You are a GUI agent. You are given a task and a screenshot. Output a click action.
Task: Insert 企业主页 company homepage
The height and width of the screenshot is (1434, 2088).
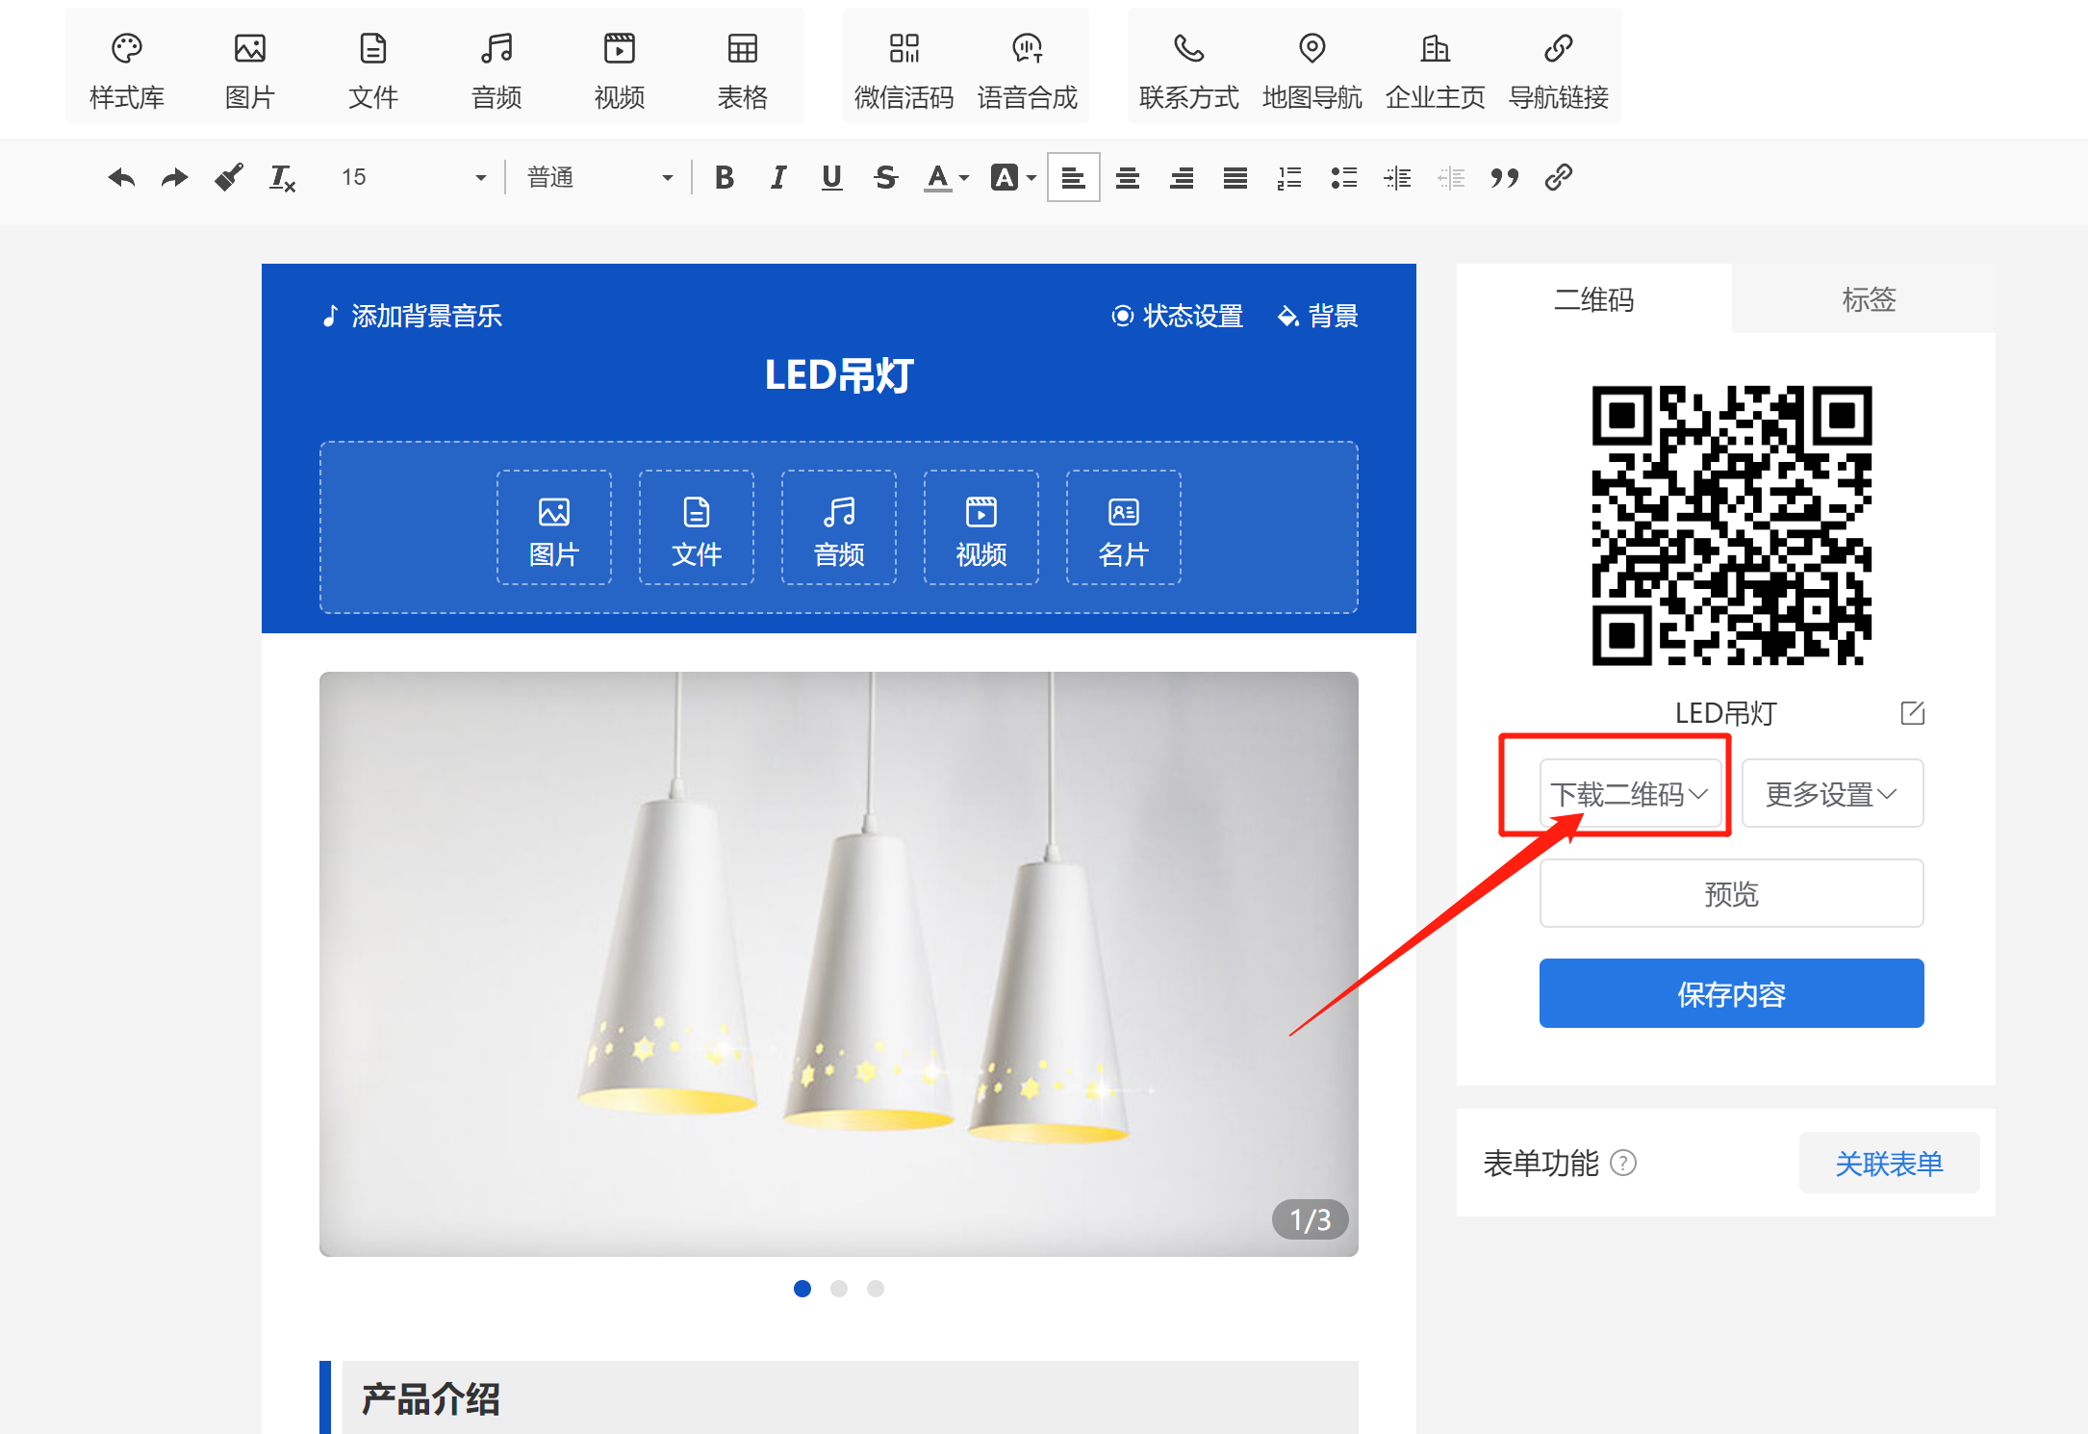[x=1436, y=69]
